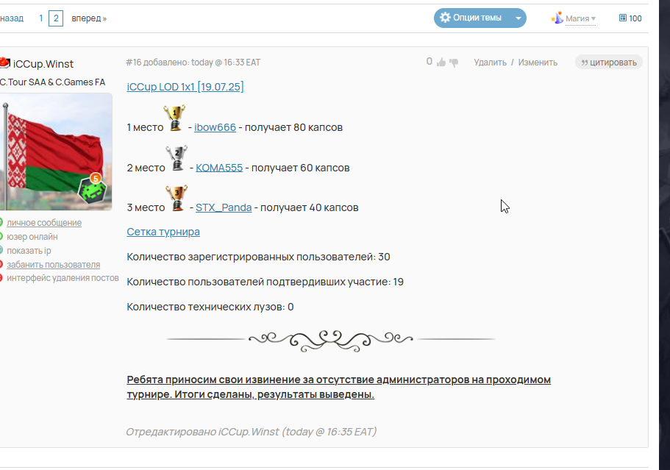Viewport: 670px width, 470px height.
Task: Click Удалить to delete the post
Action: (490, 63)
